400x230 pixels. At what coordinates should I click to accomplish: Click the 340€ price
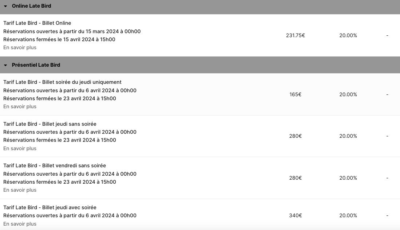pos(295,215)
